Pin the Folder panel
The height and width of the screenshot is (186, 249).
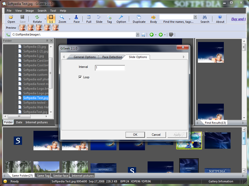47,41
